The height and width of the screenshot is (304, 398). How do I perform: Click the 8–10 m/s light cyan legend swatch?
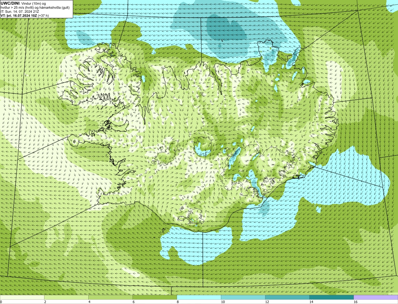pyautogui.click(x=199, y=297)
